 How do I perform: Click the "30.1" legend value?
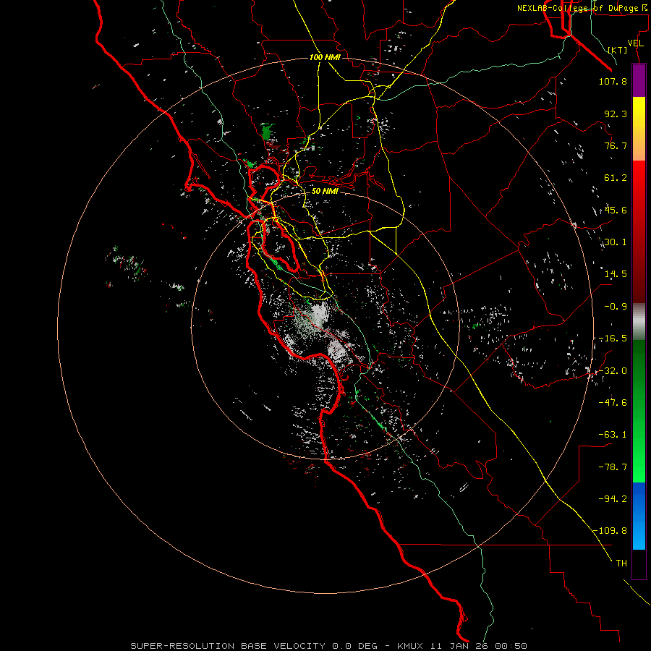pyautogui.click(x=616, y=242)
